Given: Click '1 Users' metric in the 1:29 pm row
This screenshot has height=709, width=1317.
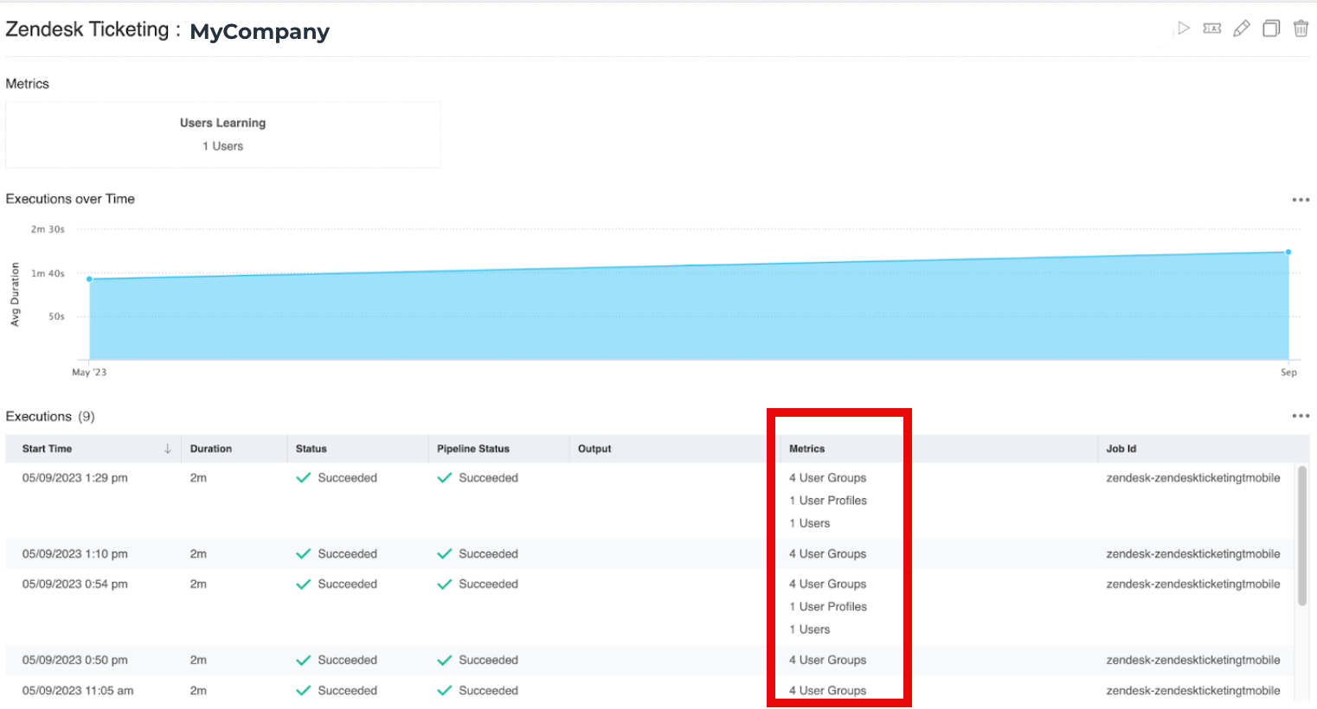Looking at the screenshot, I should [809, 523].
